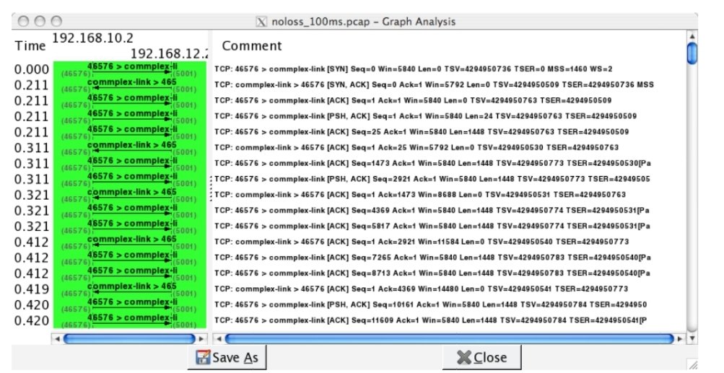724x373 pixels.
Task: Click the Close button
Action: click(481, 357)
